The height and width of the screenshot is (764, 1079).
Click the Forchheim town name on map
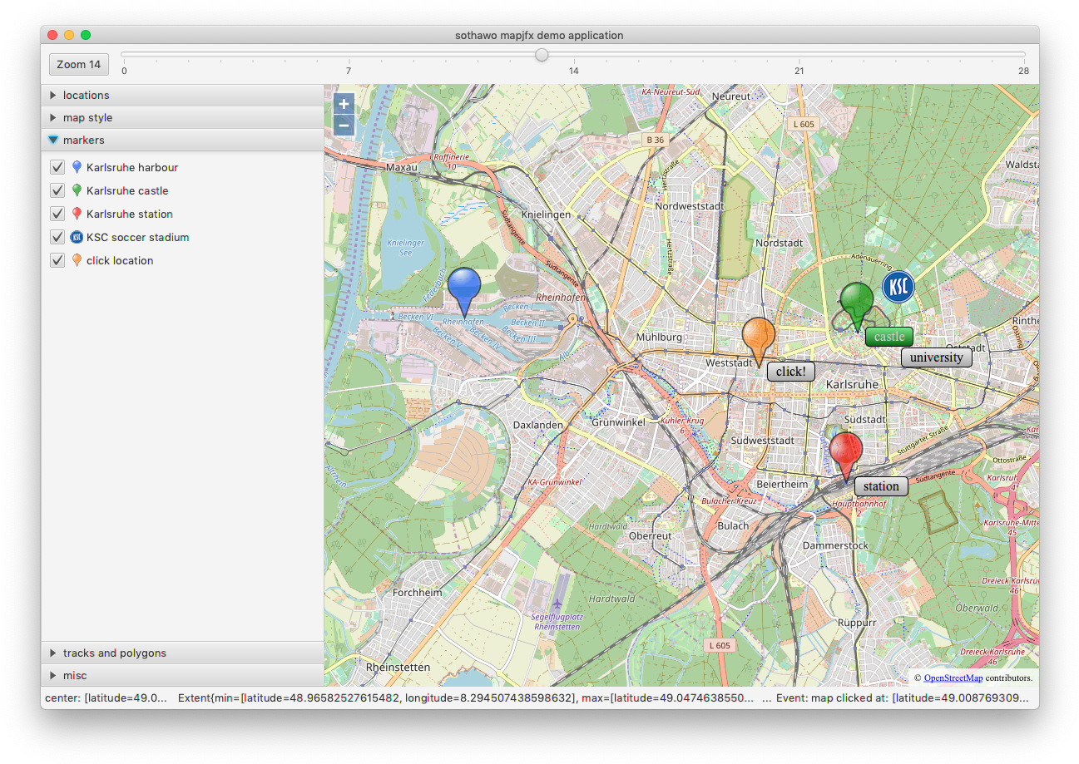click(x=418, y=593)
